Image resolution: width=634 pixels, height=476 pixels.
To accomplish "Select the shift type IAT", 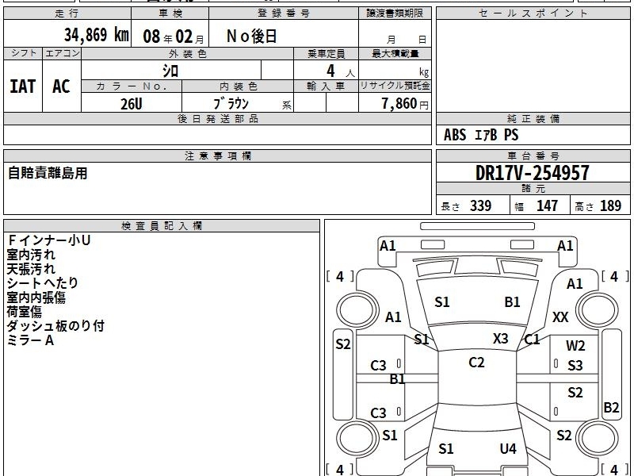I will (22, 86).
